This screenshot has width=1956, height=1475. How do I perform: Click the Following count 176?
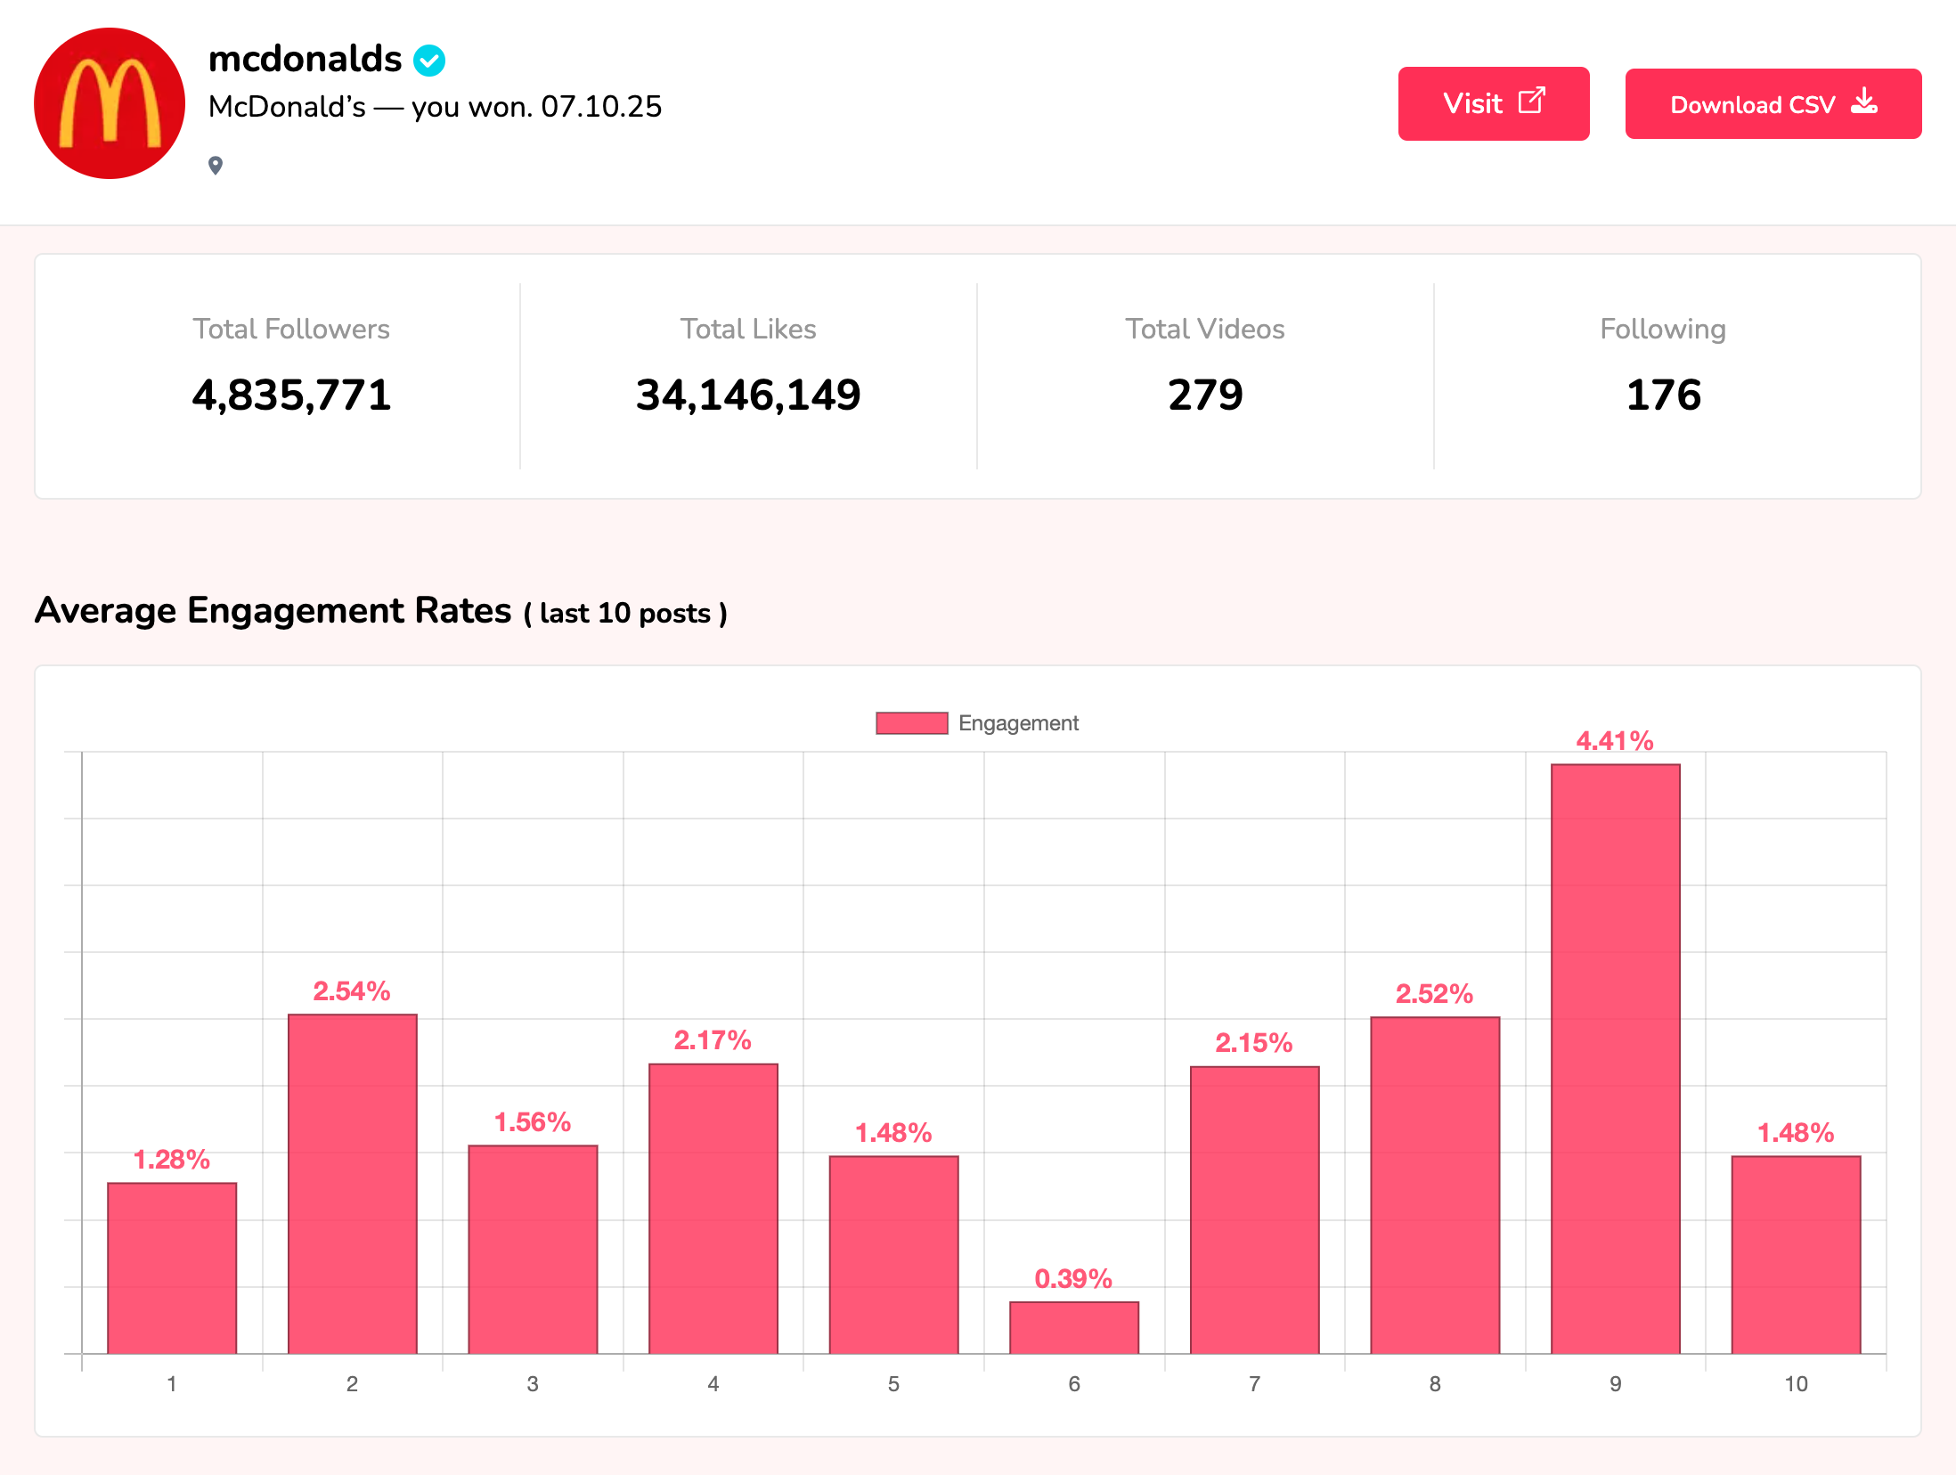(1663, 395)
